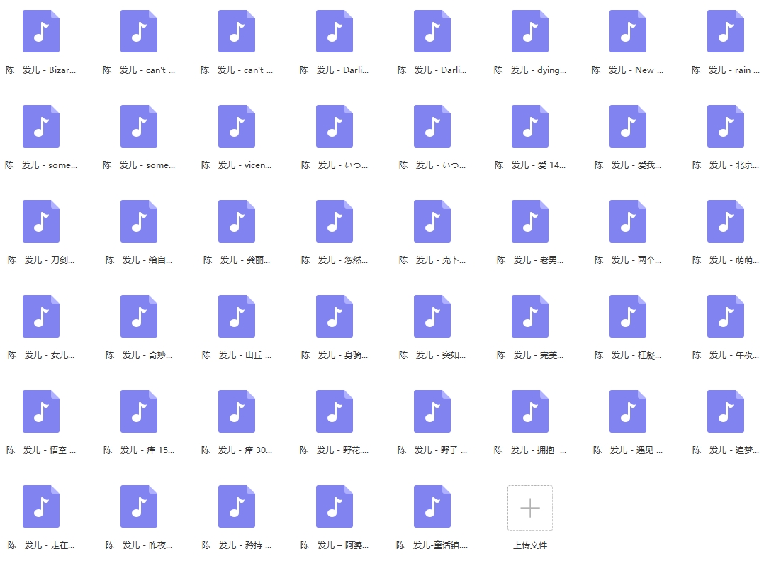
Task: Click the file name 陈一发儿 - 痒 15...
Action: tap(139, 450)
